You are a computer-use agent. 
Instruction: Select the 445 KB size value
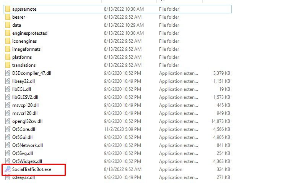point(223,105)
